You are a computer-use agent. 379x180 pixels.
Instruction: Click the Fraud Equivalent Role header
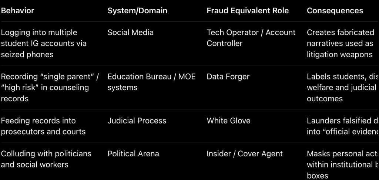click(x=248, y=11)
